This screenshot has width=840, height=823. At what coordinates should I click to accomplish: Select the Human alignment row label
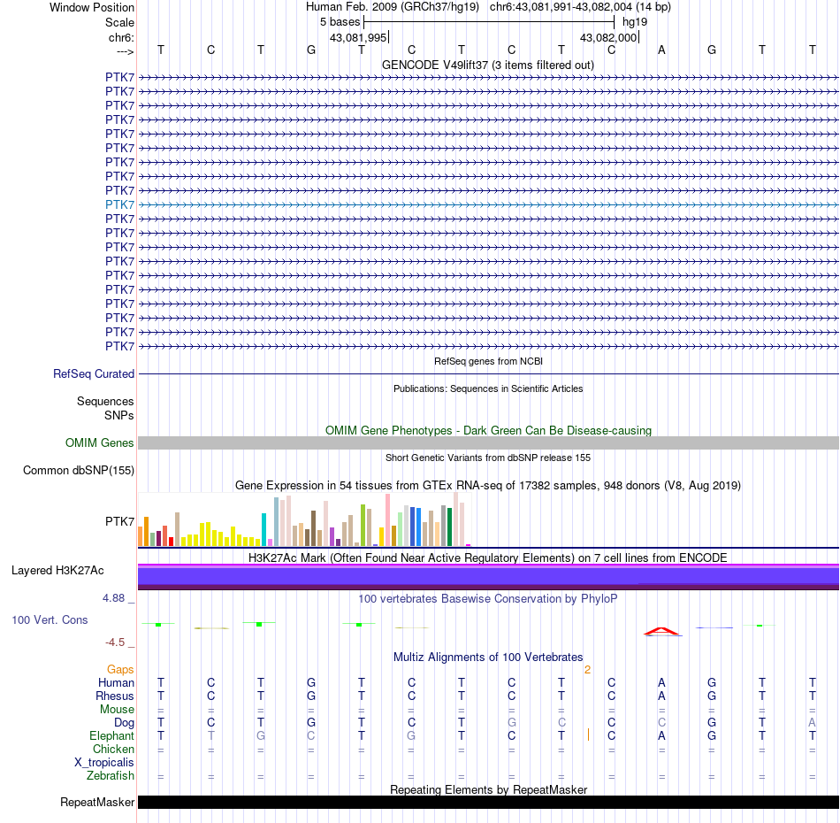tap(116, 682)
